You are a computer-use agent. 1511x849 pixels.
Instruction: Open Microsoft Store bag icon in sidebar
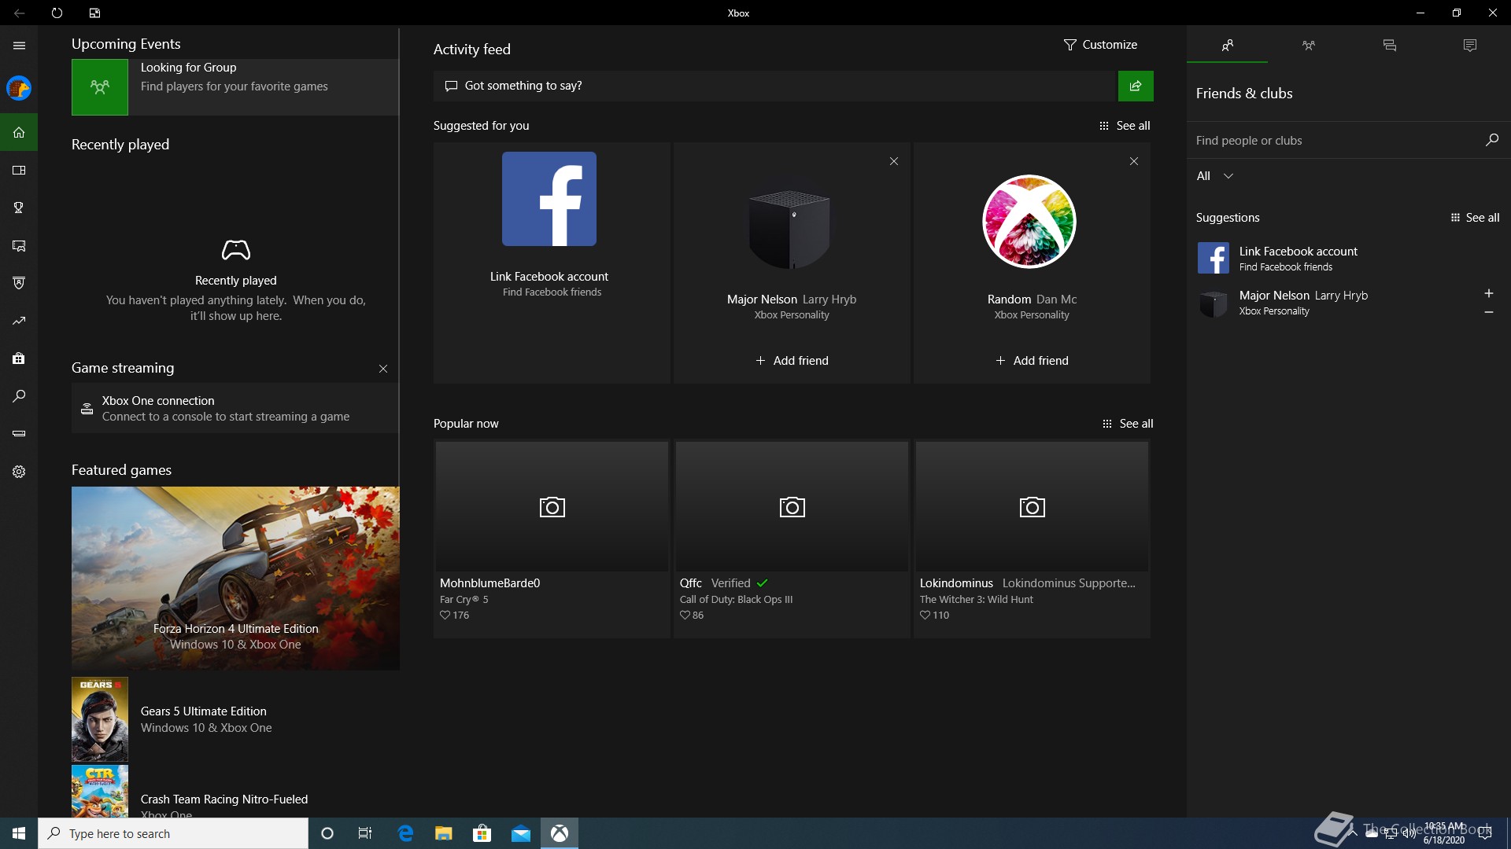(19, 358)
